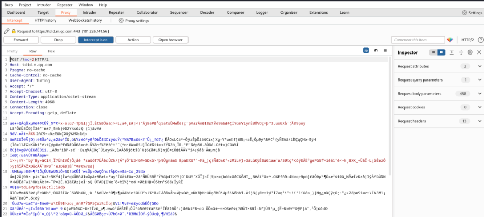Select the Proxy tab

[x=66, y=13]
